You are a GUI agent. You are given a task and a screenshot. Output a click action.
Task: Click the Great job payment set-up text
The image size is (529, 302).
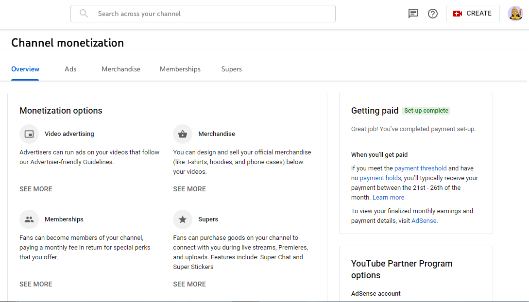click(413, 129)
